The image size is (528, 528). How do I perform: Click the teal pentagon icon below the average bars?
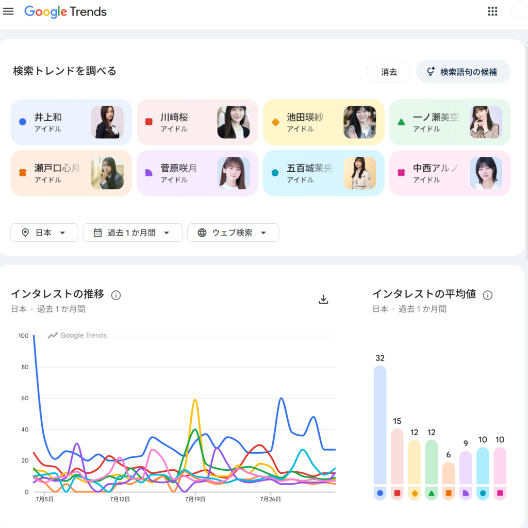click(483, 493)
